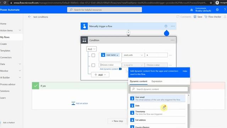Viewport: 227px width, 128px height.
Task: Bookmark this page with the star icon
Action: pos(211,3)
